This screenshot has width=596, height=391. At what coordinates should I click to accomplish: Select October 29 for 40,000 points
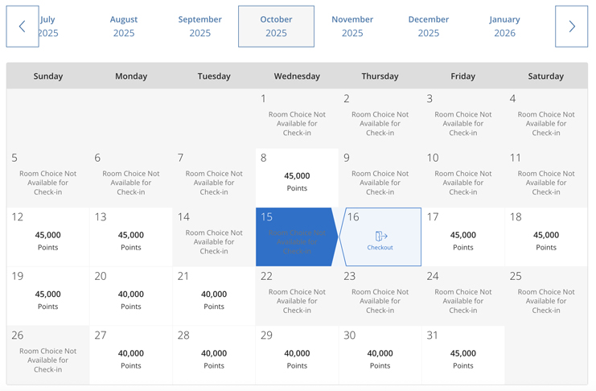click(297, 355)
